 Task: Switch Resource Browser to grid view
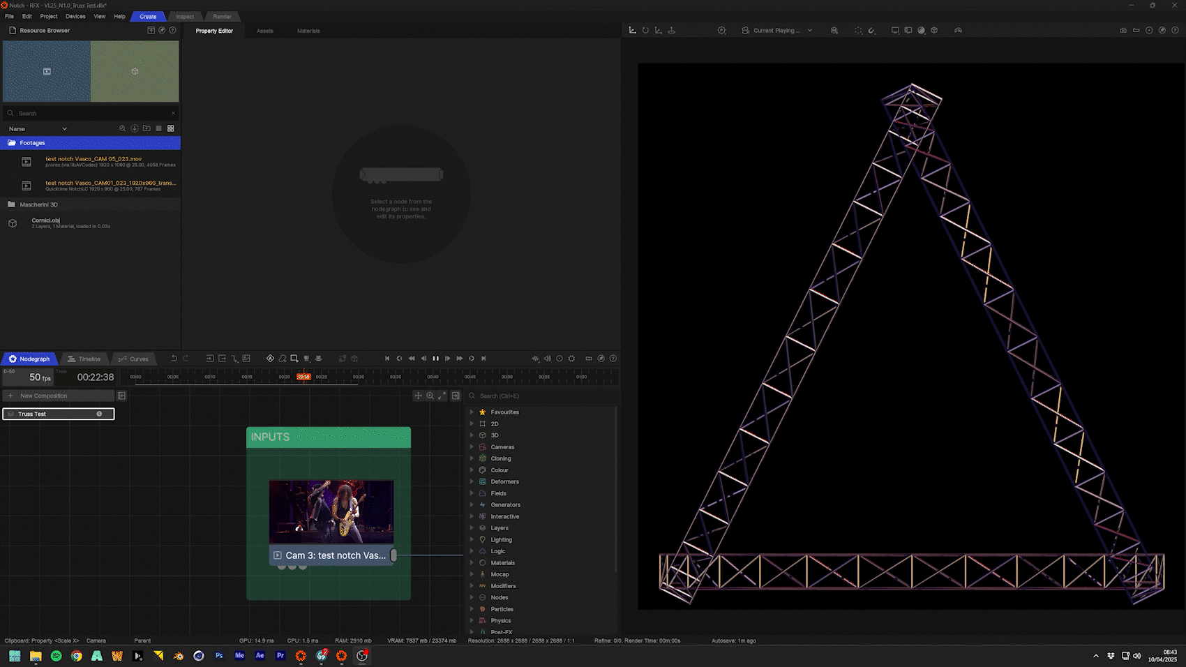(171, 128)
